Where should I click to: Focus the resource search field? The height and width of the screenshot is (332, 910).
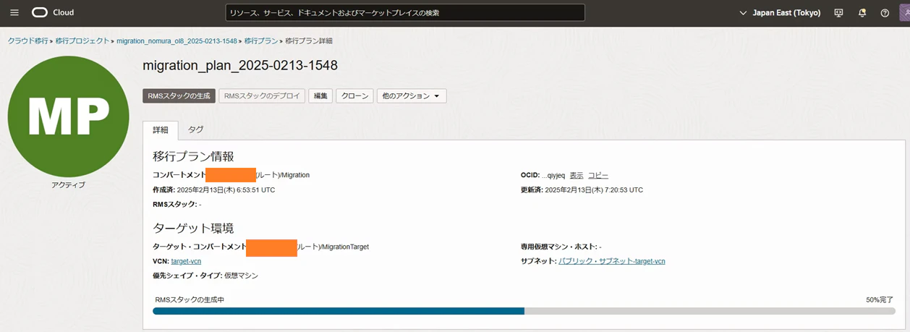(405, 13)
